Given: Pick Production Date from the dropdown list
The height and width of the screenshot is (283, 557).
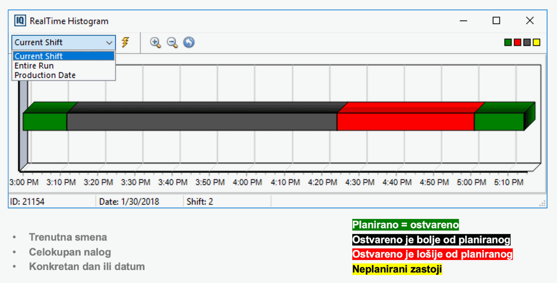Looking at the screenshot, I should pos(45,75).
